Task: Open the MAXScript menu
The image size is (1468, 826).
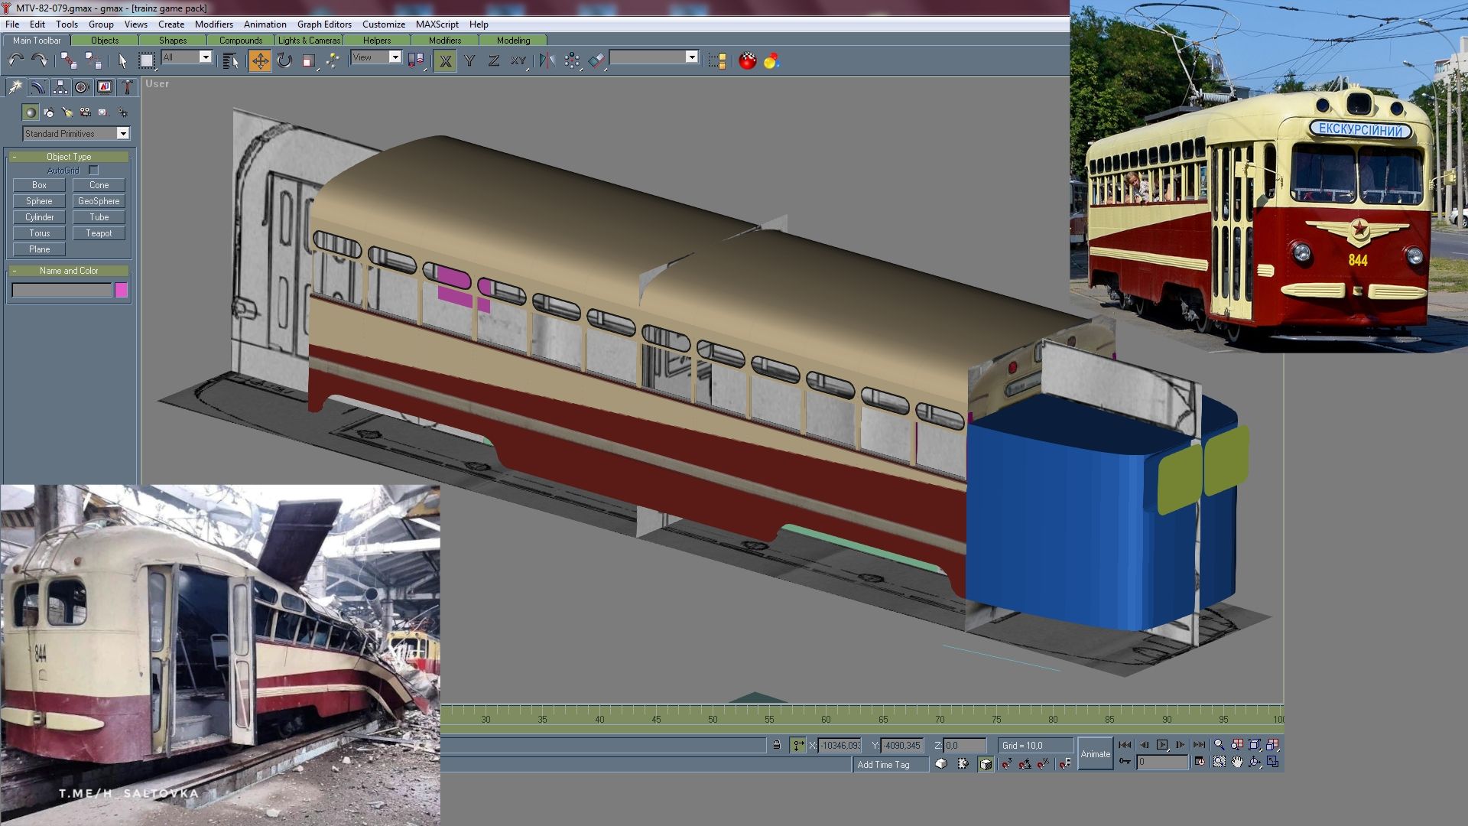Action: pos(437,24)
